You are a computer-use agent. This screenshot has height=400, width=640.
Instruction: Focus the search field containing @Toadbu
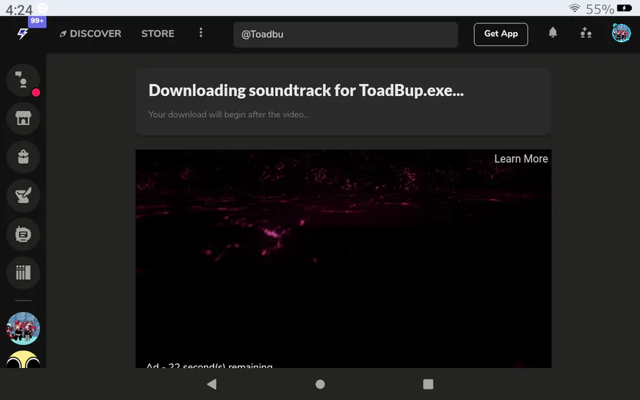[x=346, y=34]
